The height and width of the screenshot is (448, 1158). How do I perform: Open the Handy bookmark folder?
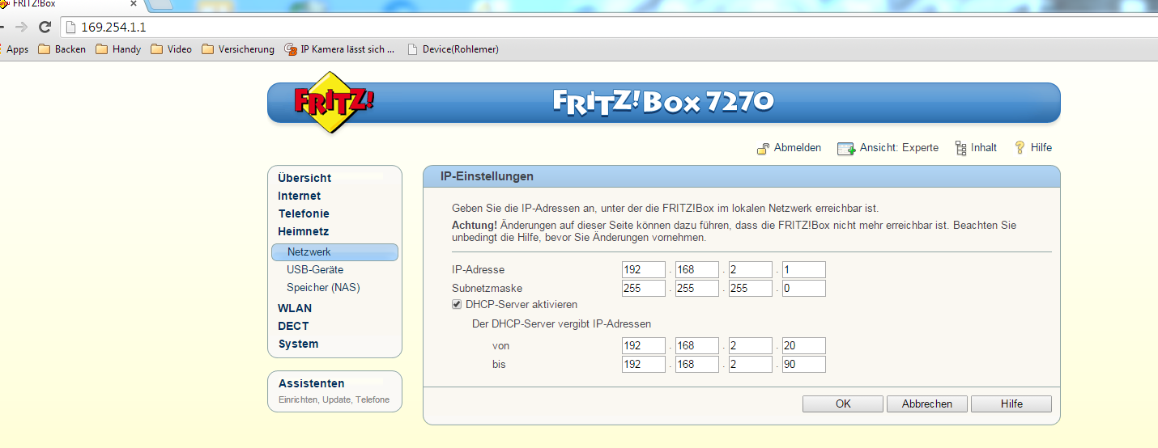[x=118, y=49]
